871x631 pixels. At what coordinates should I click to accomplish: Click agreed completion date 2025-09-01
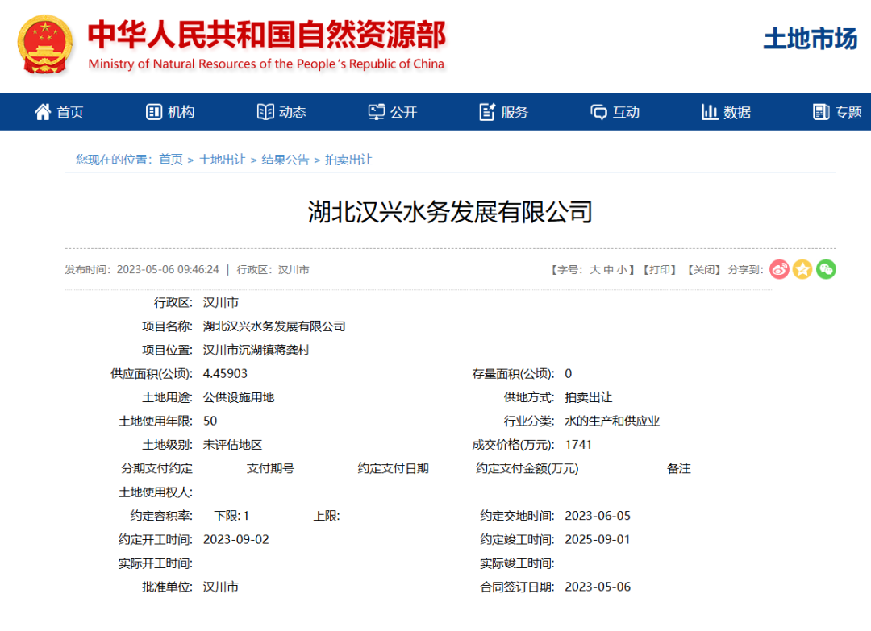[x=598, y=539]
